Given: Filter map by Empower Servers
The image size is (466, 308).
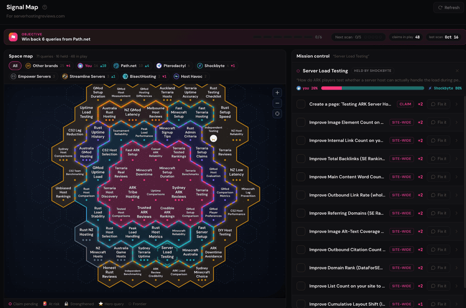Looking at the screenshot, I should pos(33,76).
